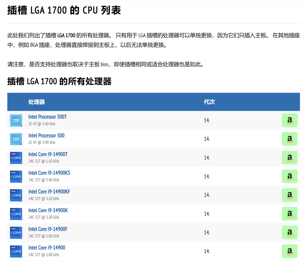This screenshot has width=303, height=261.
Task: Click the 代次 column header
Action: [x=209, y=102]
